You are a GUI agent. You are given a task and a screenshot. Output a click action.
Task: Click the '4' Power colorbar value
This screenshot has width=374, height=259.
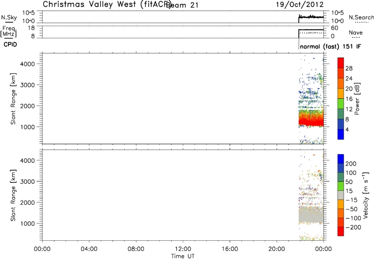tap(347, 129)
